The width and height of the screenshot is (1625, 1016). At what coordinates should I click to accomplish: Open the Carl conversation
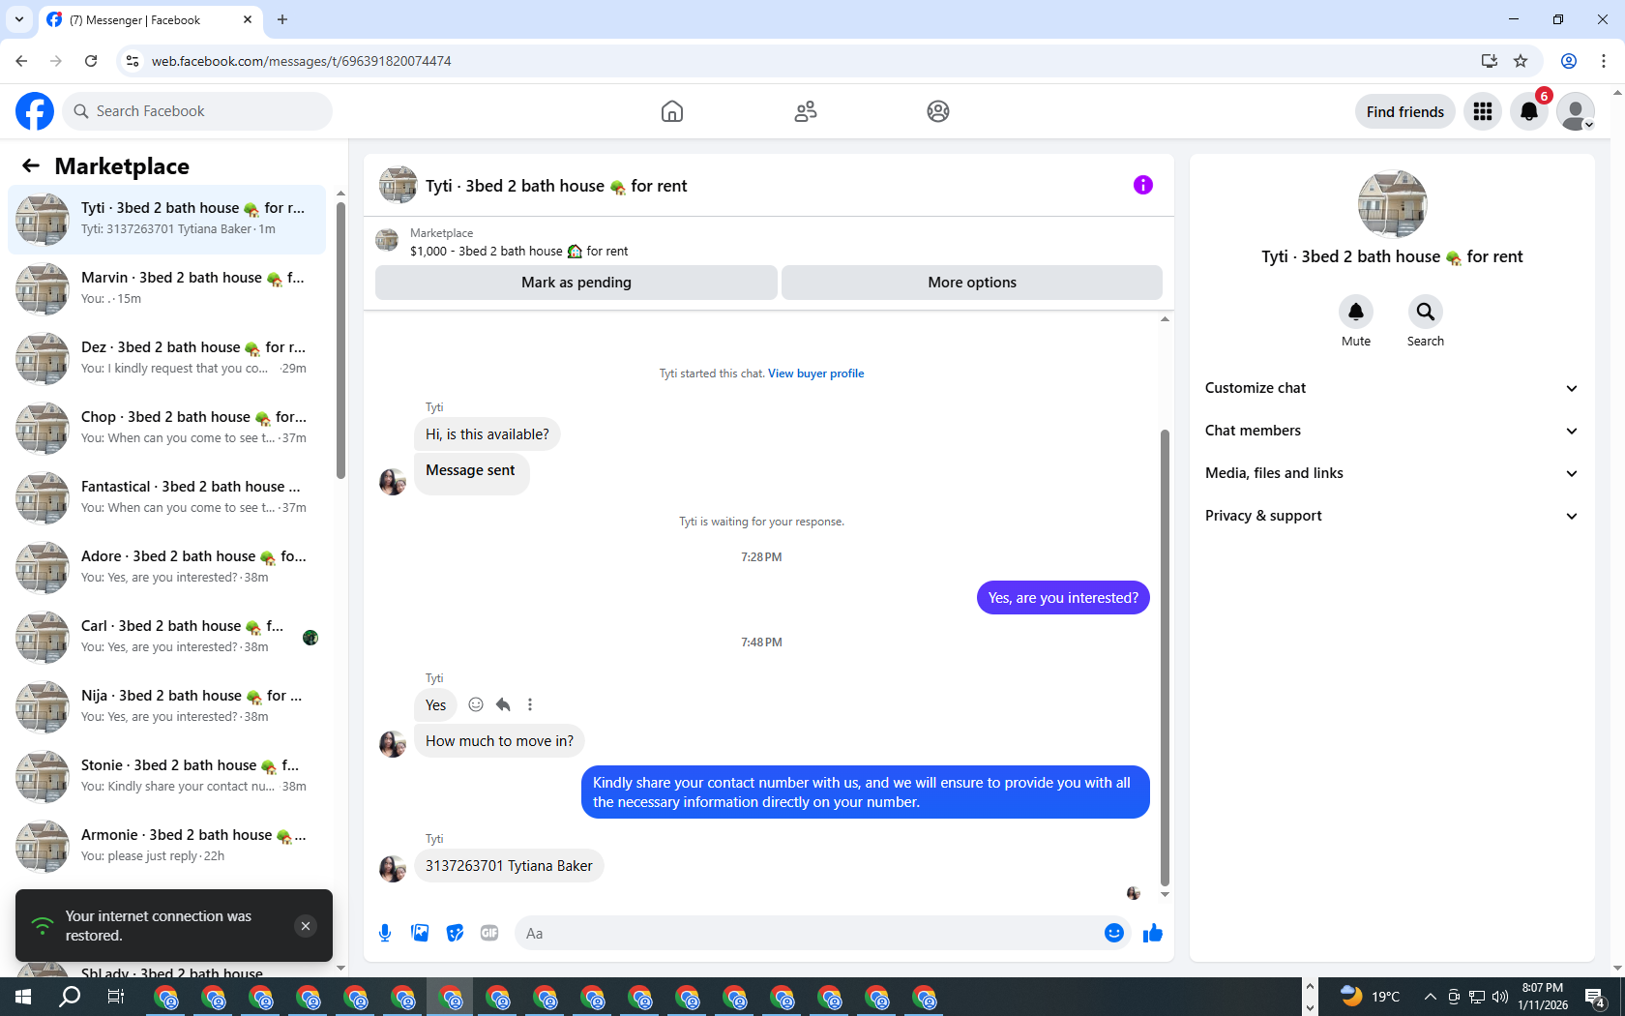coord(166,637)
